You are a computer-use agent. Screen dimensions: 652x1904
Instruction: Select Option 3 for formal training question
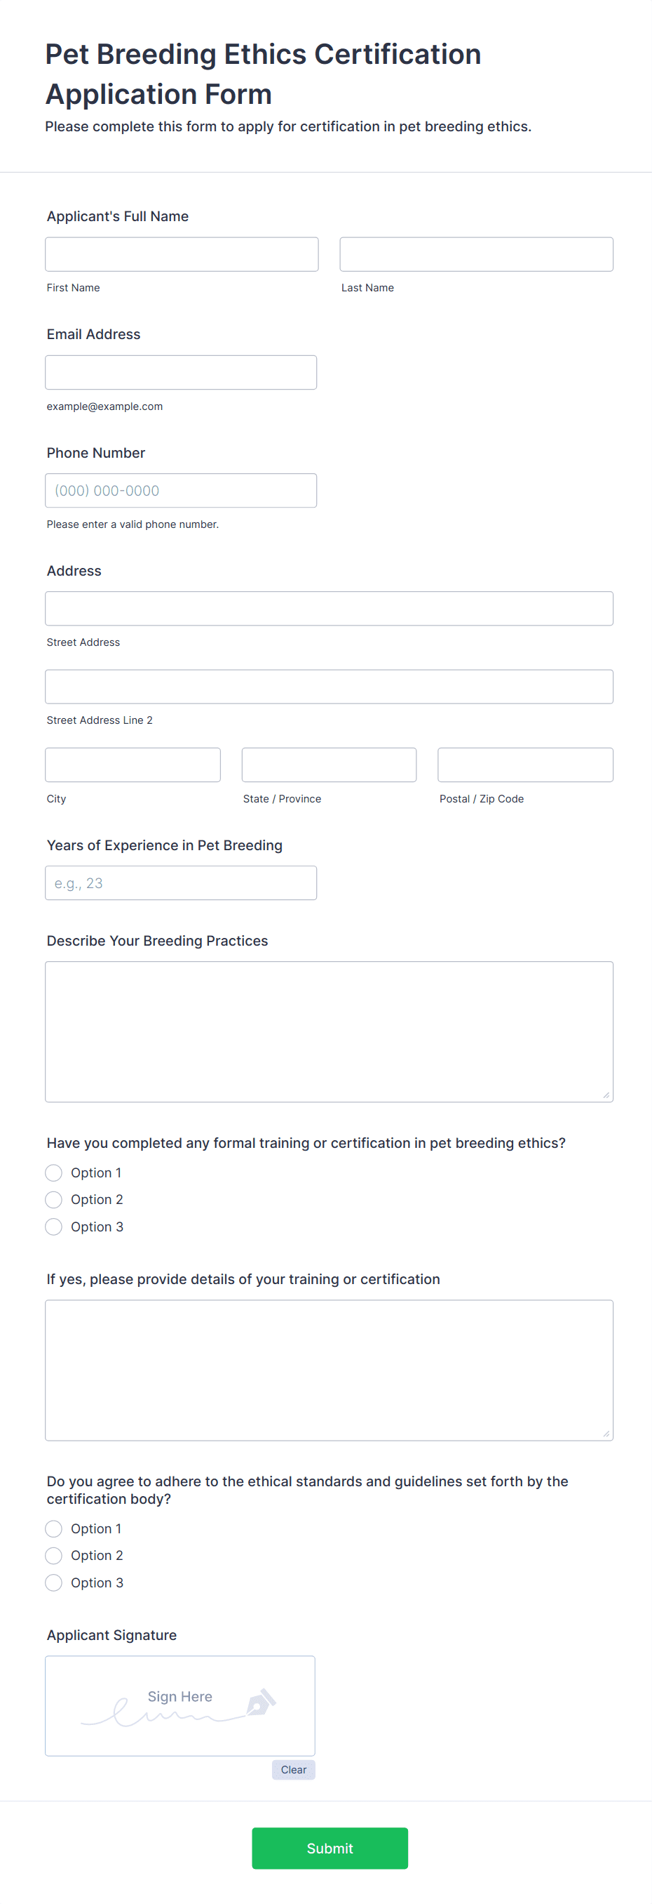click(54, 1227)
